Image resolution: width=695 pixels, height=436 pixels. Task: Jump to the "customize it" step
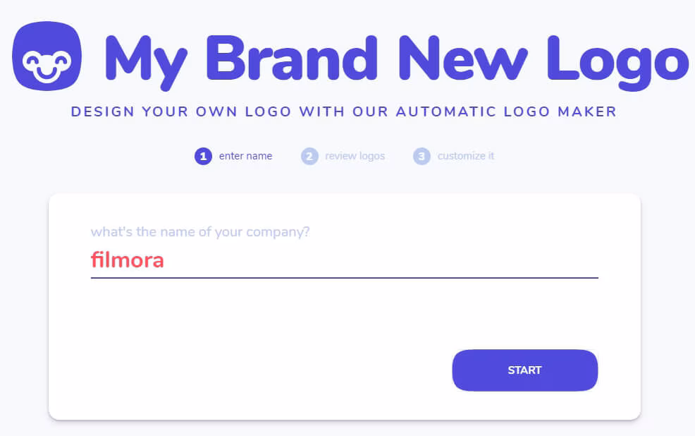pos(465,156)
